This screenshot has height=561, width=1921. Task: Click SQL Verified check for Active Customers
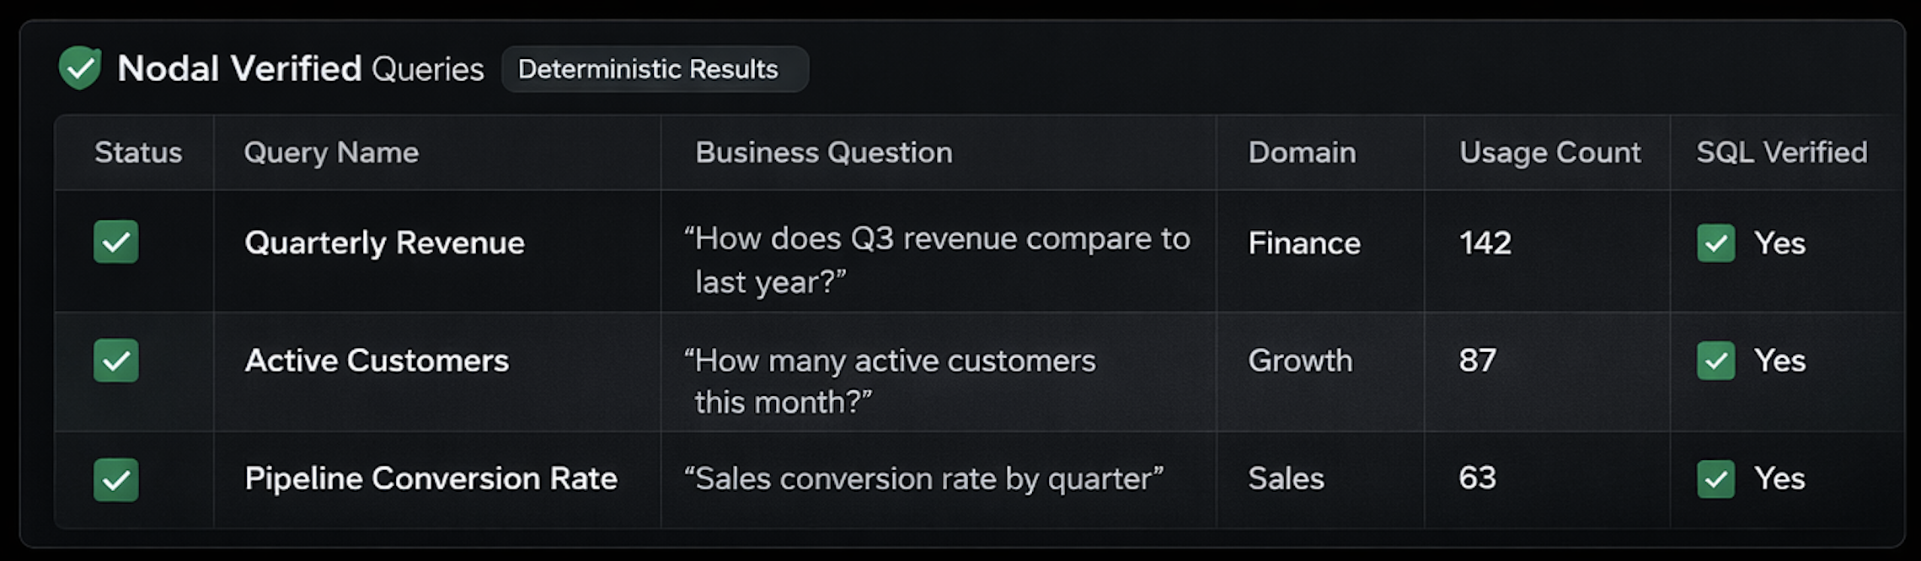[x=1715, y=361]
